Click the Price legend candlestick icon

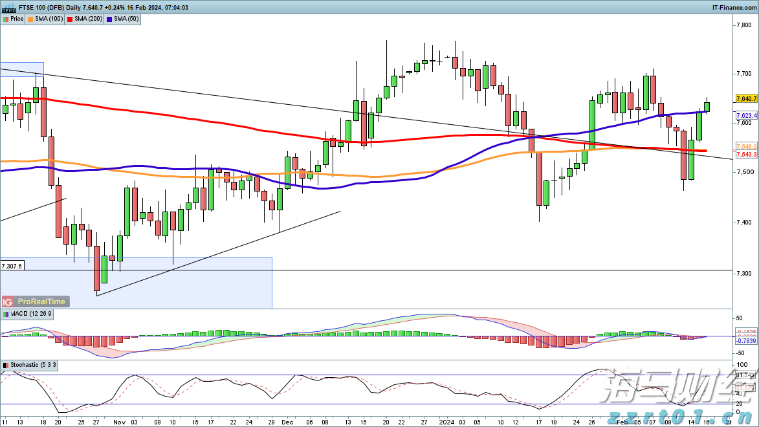tap(5, 19)
